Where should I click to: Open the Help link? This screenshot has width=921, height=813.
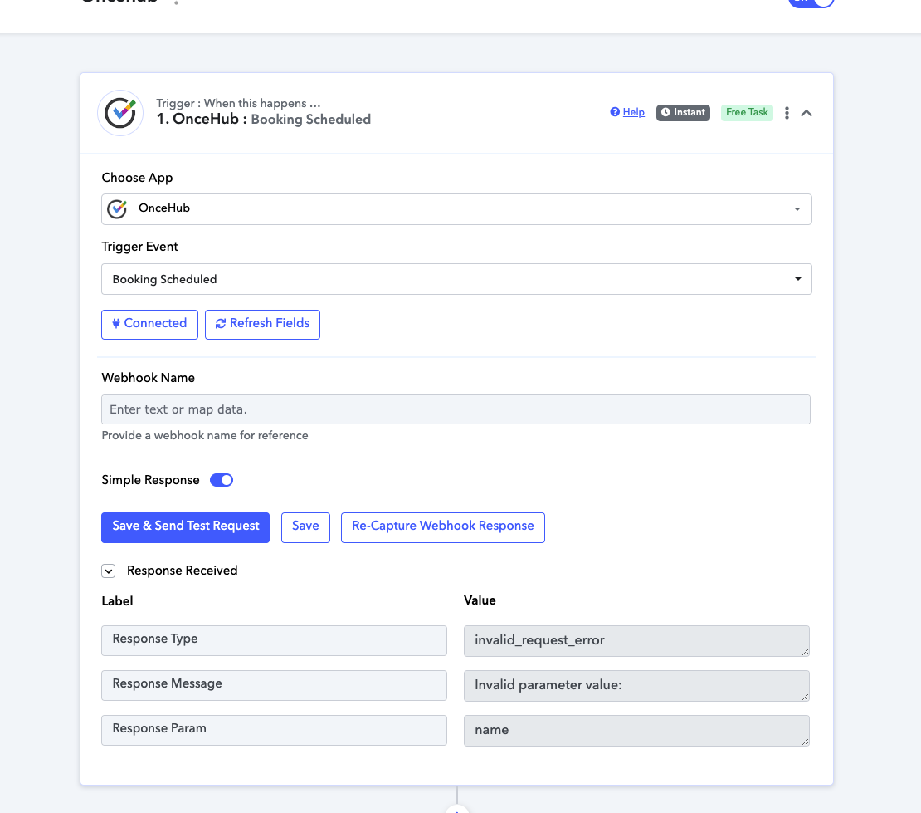(633, 112)
